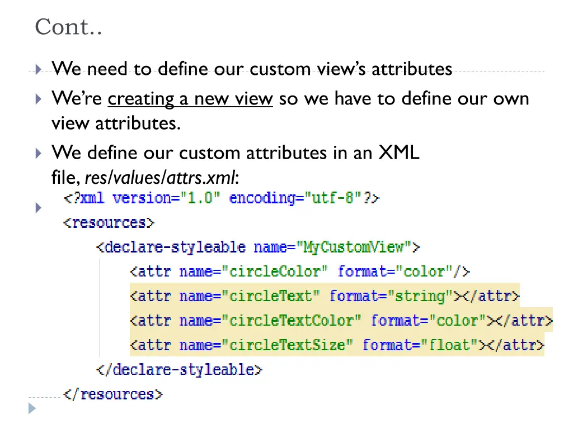Click the blue triangle at bottom left of slide

[32, 408]
